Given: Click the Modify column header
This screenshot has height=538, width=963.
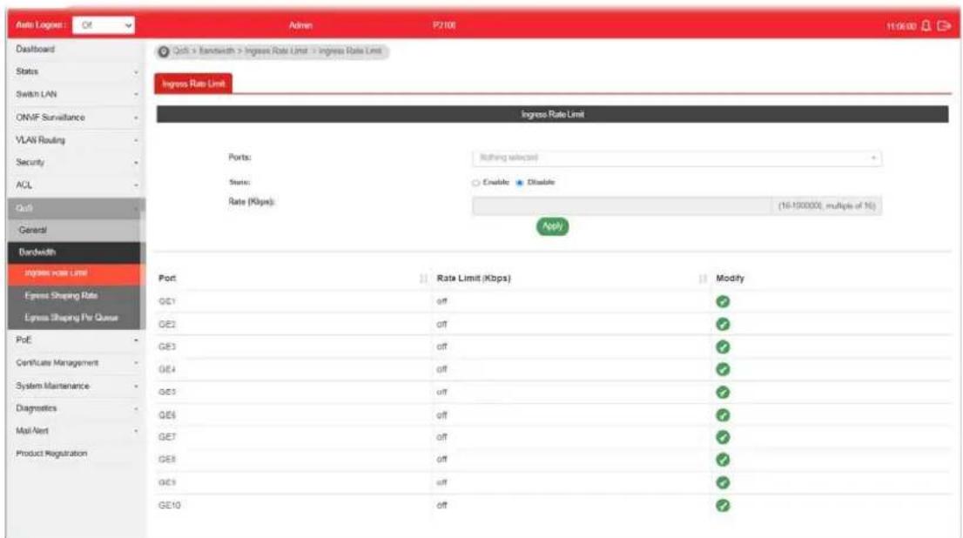Looking at the screenshot, I should [x=730, y=279].
